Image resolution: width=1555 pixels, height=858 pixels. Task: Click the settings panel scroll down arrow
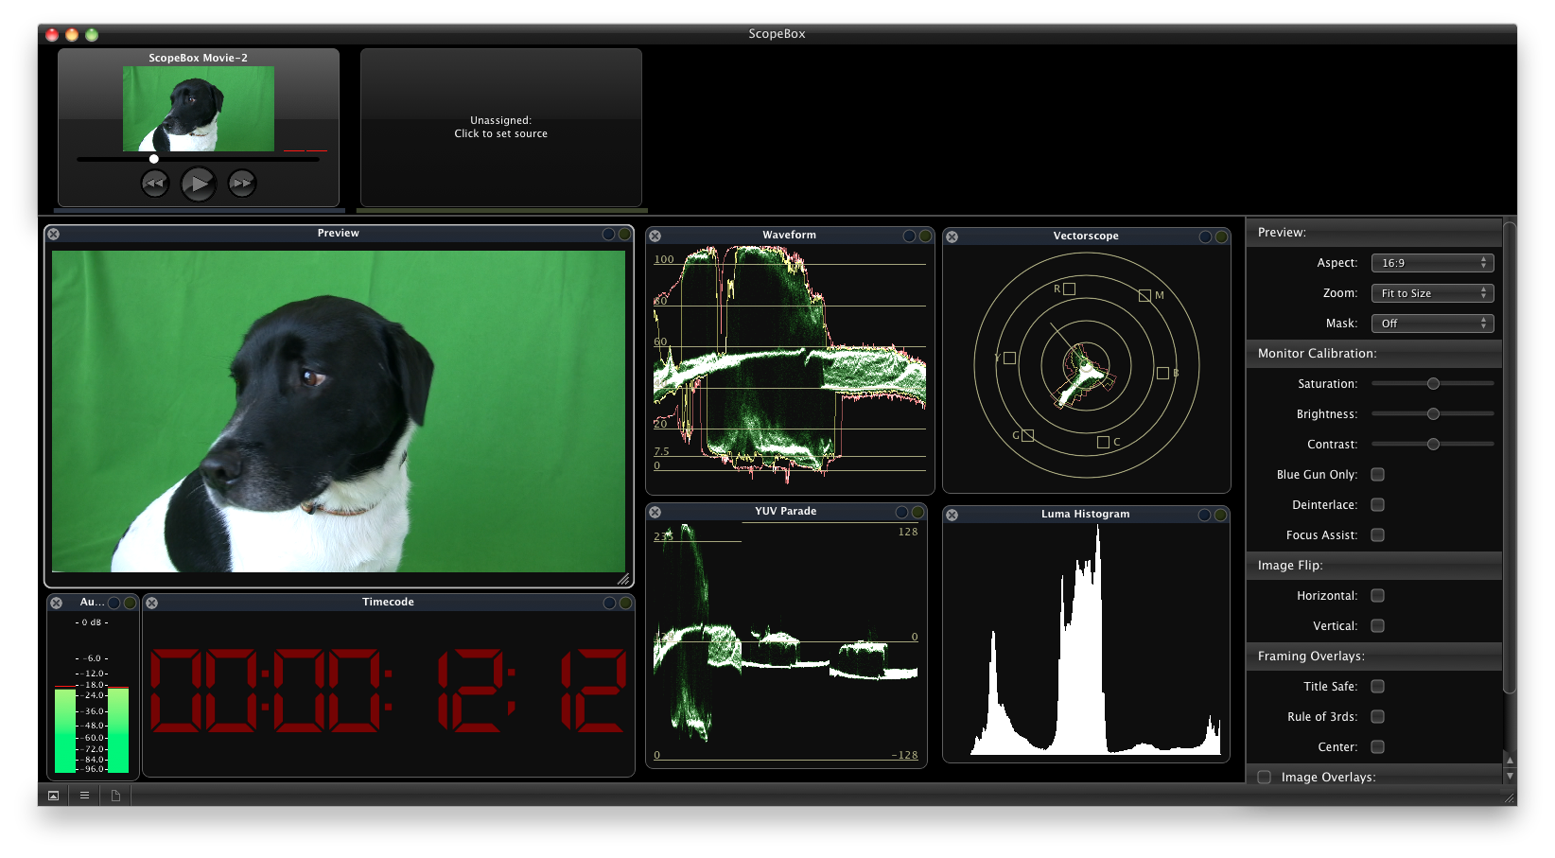tap(1511, 776)
